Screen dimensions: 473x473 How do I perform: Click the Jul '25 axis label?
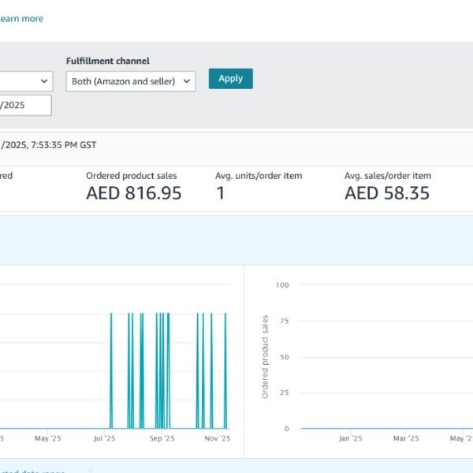point(104,438)
